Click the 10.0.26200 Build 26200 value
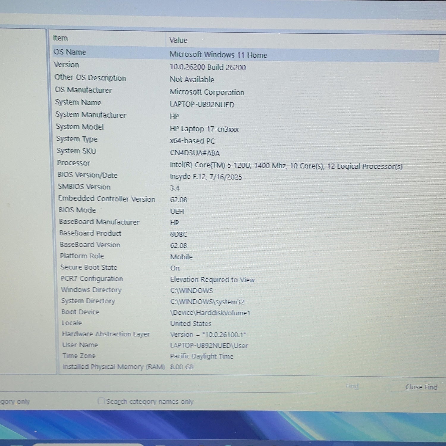 click(x=208, y=67)
